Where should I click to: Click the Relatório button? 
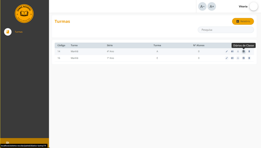coord(243,21)
